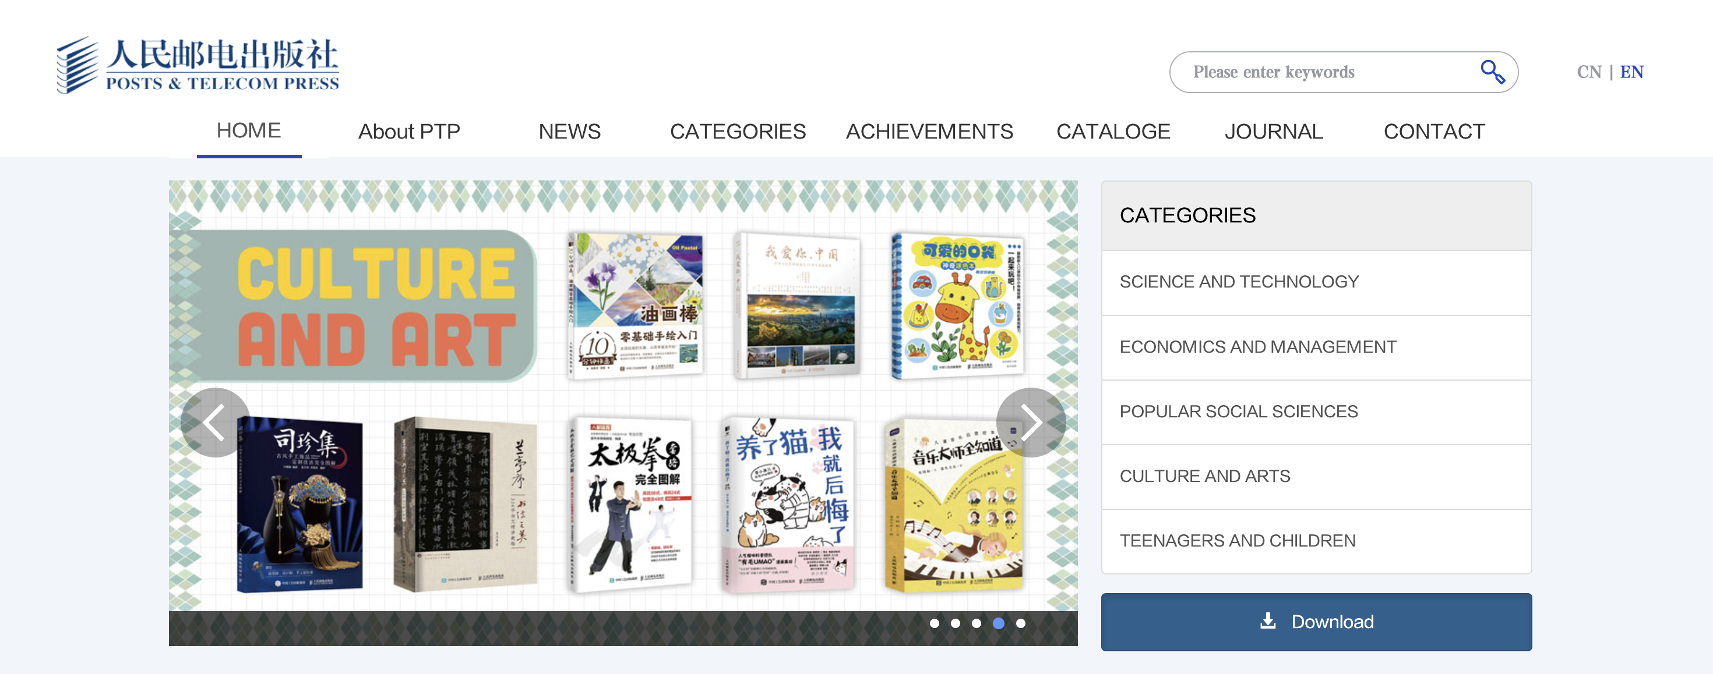Advance to the next carousel slide
This screenshot has height=674, width=1713.
coord(1030,423)
